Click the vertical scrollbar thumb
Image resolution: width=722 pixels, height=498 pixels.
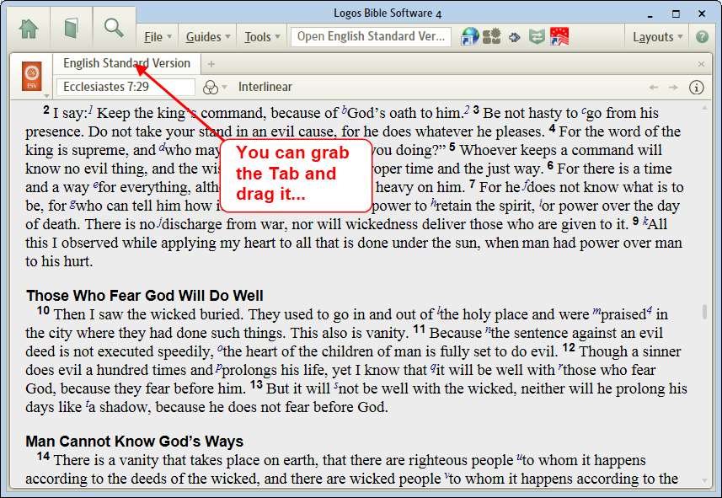pos(704,312)
